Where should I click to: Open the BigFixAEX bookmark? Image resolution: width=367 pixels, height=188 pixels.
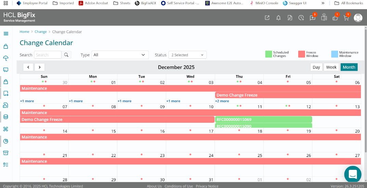[x=145, y=3]
